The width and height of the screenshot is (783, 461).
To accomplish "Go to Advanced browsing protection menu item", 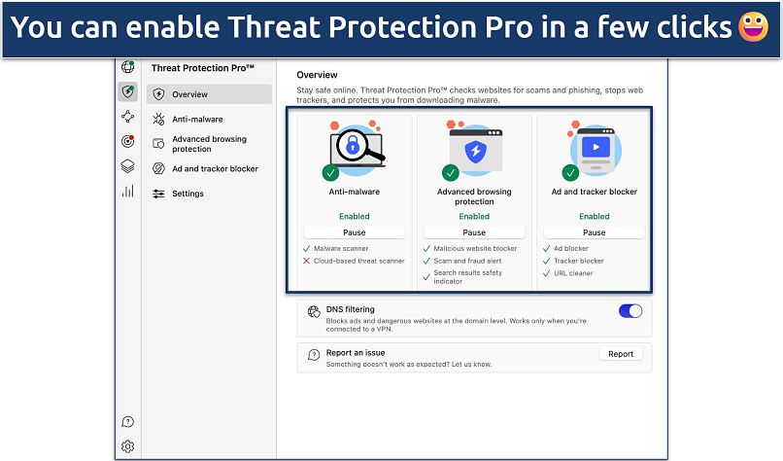I will 209,144.
